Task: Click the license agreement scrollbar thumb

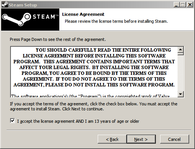Action: click(180, 54)
